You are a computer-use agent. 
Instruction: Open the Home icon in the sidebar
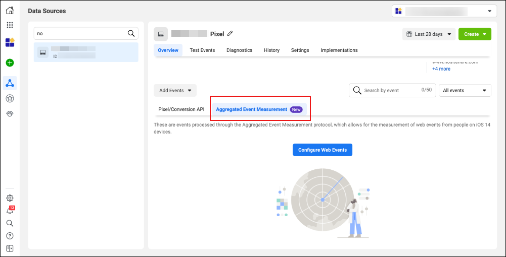10,10
